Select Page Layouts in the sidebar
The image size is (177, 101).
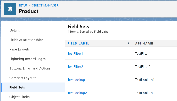coord(20,49)
